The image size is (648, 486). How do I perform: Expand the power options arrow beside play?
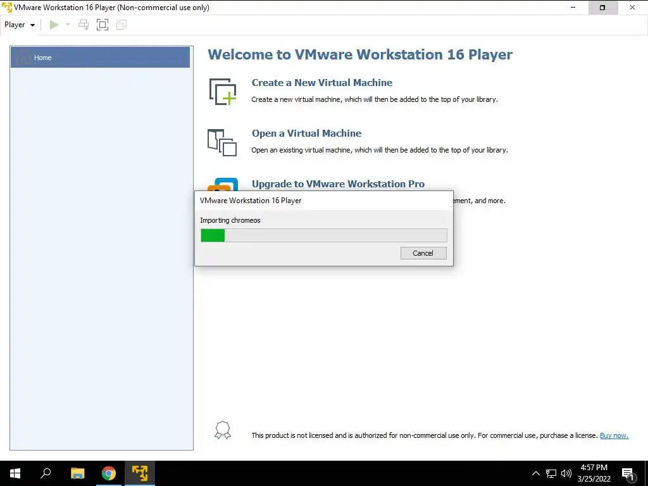pos(68,25)
